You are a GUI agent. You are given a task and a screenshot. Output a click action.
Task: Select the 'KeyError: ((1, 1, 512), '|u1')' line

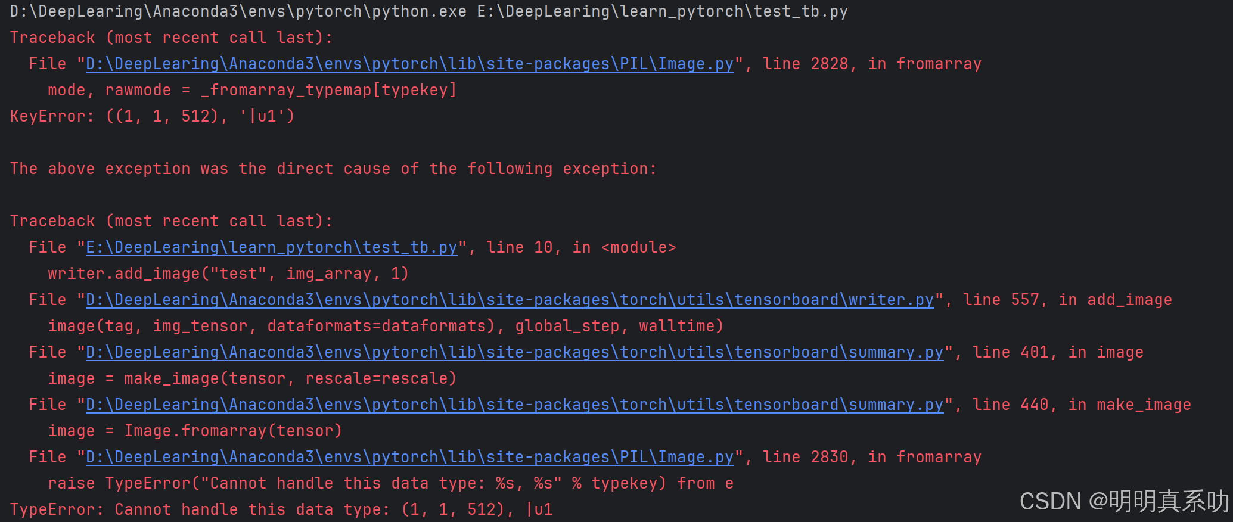pos(153,116)
